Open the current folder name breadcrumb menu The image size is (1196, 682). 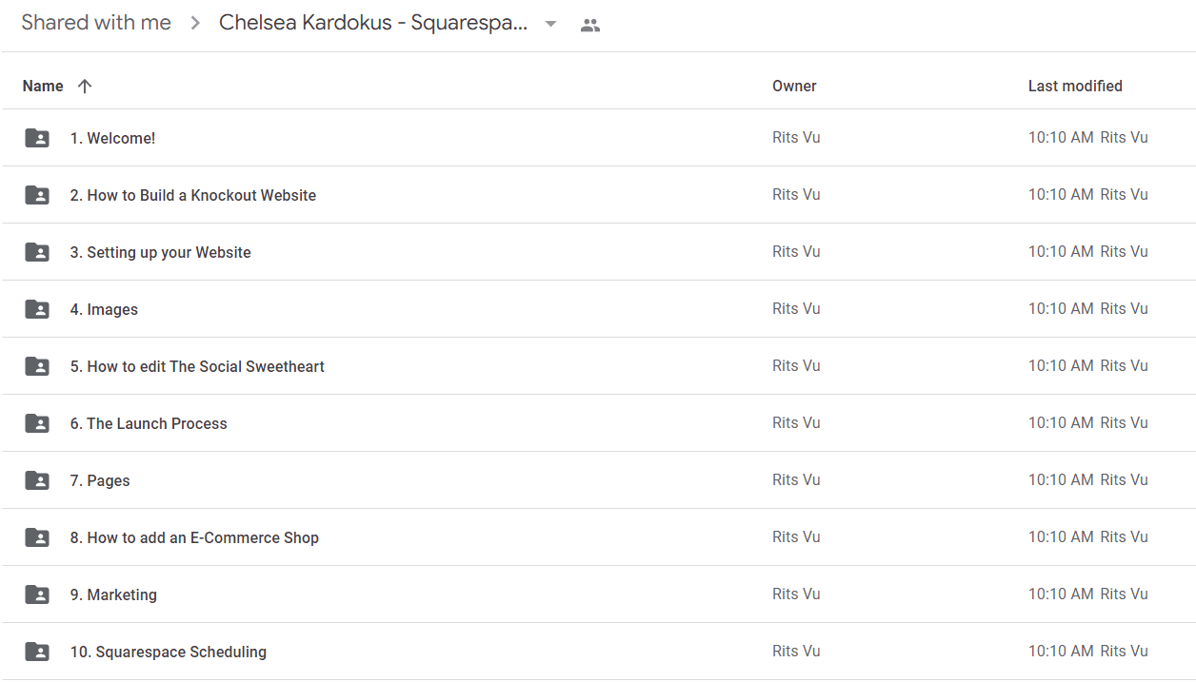373,23
